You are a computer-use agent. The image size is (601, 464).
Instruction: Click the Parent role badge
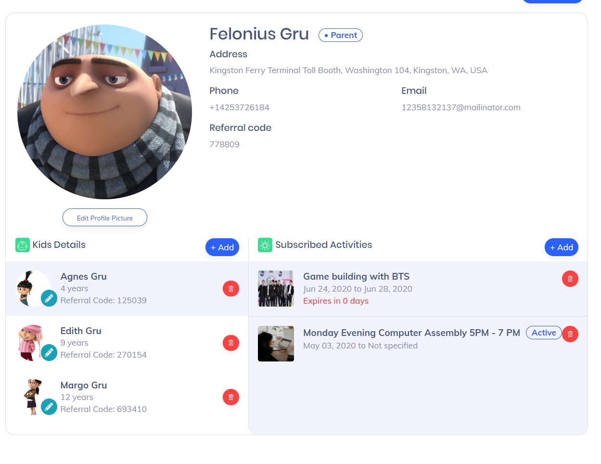click(341, 35)
